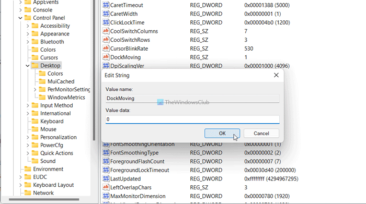Expand the Appearance key
Viewport: 366px width, 204px height.
(x=28, y=34)
